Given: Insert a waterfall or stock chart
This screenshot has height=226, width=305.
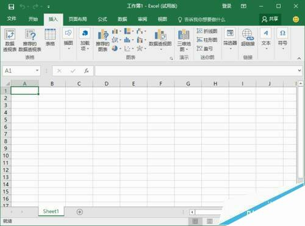Looking at the screenshot, I should pyautogui.click(x=141, y=31).
